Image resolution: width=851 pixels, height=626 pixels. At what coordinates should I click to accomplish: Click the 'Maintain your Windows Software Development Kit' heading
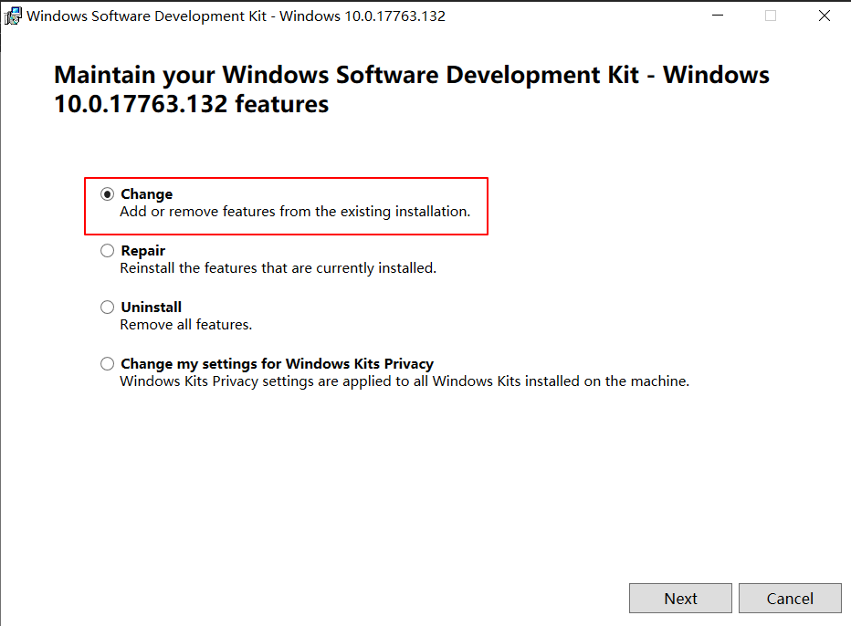tap(412, 89)
